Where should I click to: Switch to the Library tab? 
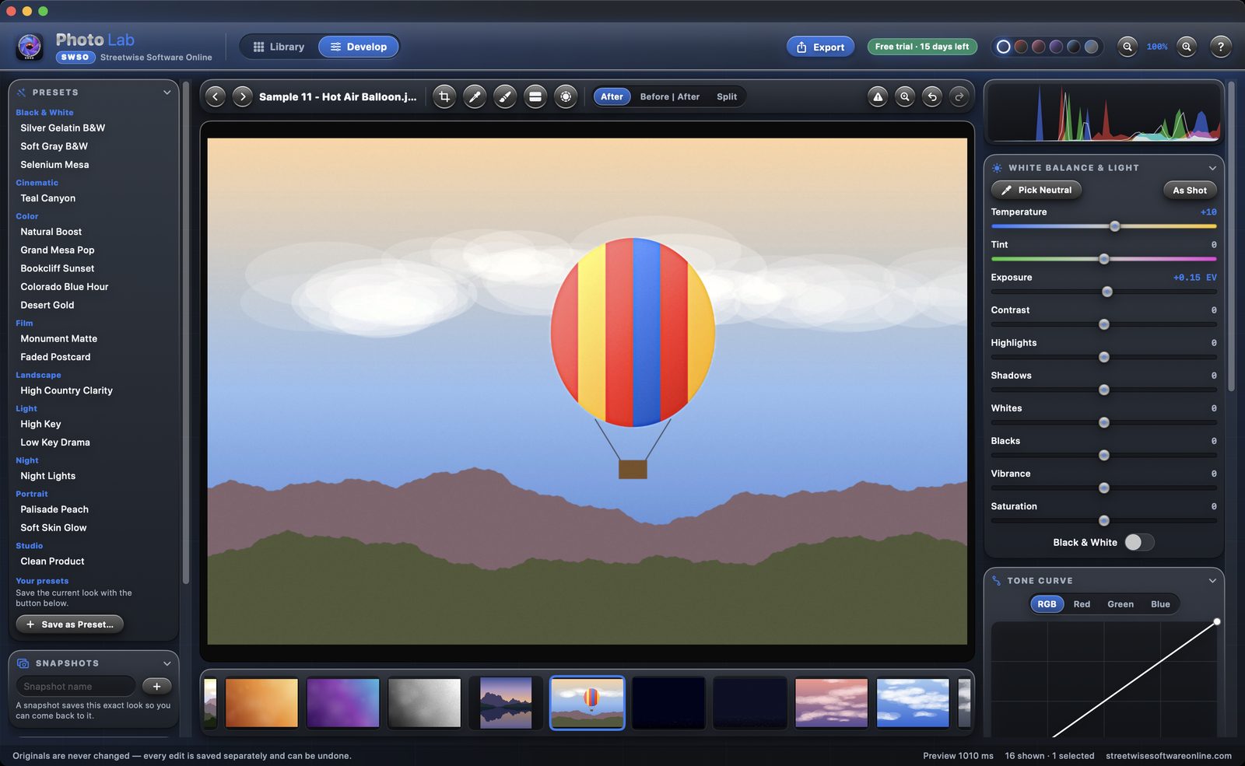click(279, 47)
